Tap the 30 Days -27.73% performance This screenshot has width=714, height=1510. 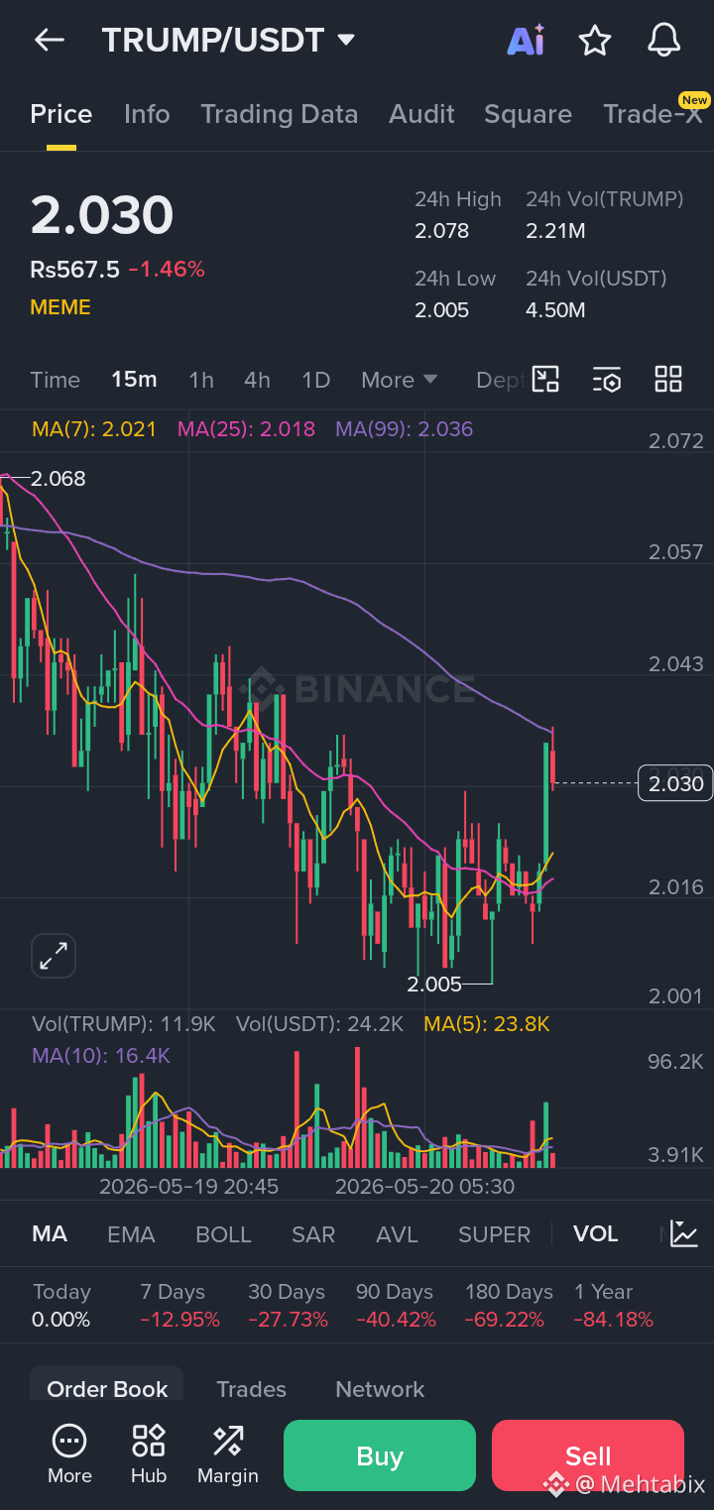coord(288,1306)
